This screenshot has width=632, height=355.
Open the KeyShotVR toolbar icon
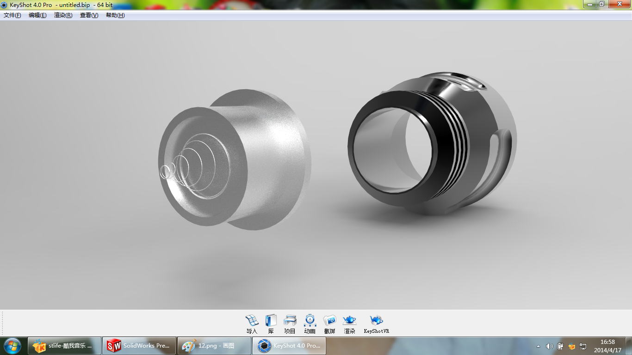coord(377,324)
